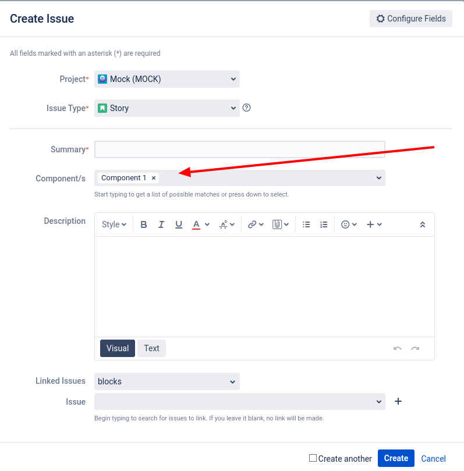Open the link insertion tool
This screenshot has width=464, height=471.
[x=253, y=224]
